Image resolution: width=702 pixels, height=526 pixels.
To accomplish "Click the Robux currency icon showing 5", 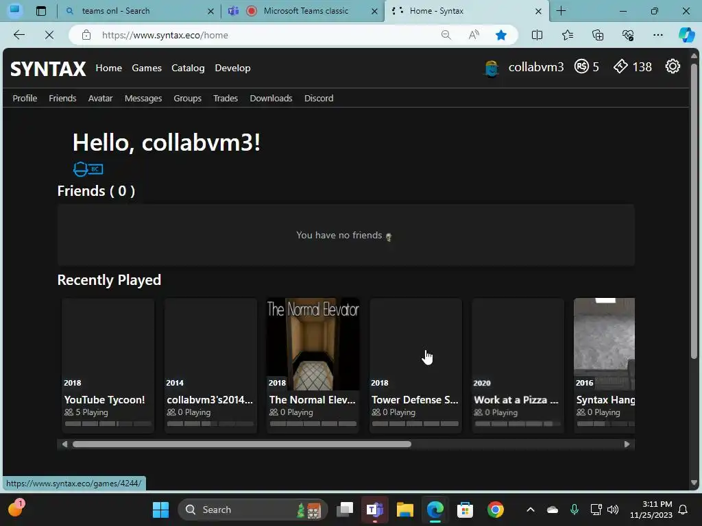I will pyautogui.click(x=581, y=66).
